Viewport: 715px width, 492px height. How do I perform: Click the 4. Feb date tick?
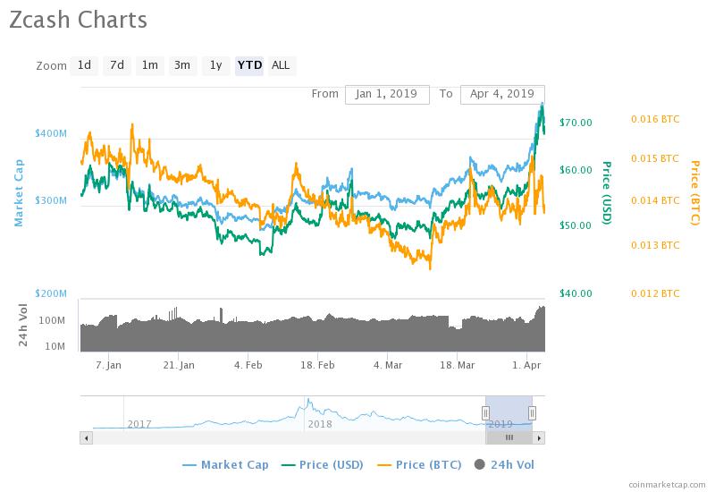click(x=248, y=365)
